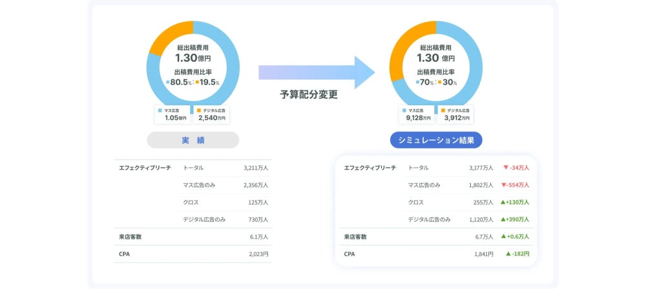
Task: Click the 30% ratio value
Action: pyautogui.click(x=450, y=83)
